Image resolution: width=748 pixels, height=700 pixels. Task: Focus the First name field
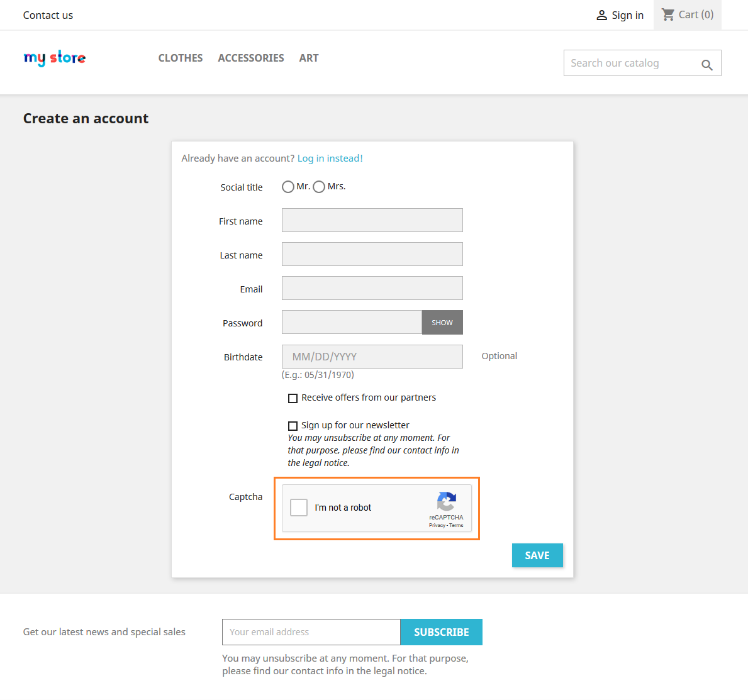pyautogui.click(x=372, y=220)
